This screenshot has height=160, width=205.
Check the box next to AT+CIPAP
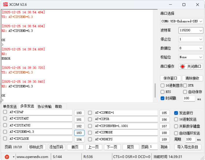[x=5, y=112]
